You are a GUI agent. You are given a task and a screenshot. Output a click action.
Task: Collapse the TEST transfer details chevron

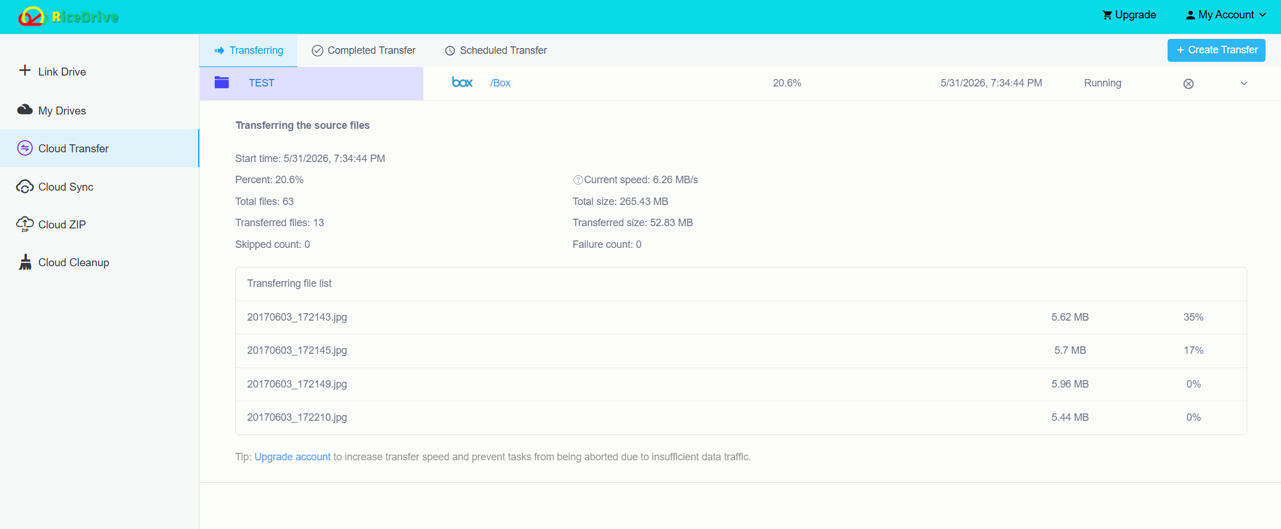click(x=1244, y=84)
